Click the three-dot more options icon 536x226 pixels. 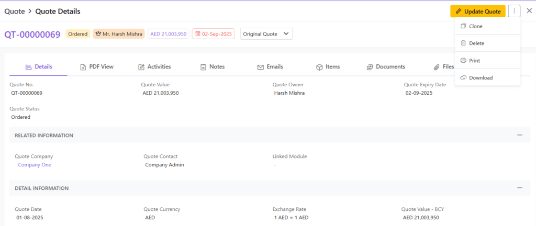coord(514,11)
